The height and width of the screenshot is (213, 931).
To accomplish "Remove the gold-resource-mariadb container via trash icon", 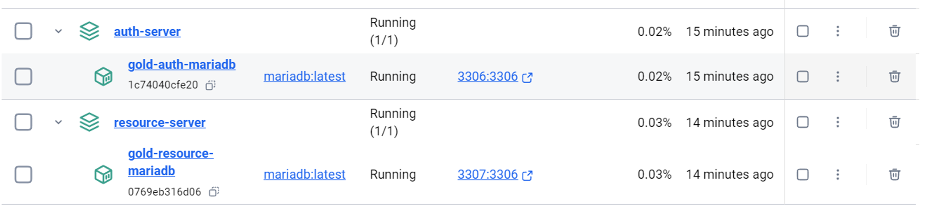I will [x=894, y=174].
